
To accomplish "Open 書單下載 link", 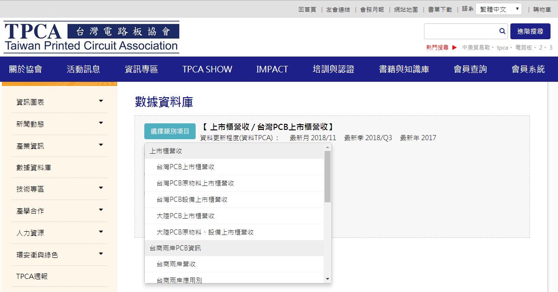I will click(440, 10).
